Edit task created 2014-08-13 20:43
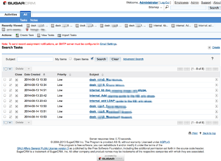Screen dimensions: 221x161 [10, 101]
